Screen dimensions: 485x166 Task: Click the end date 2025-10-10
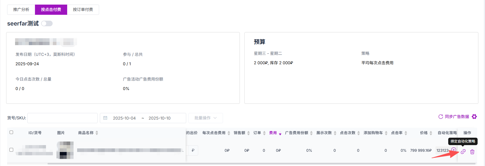160,118
